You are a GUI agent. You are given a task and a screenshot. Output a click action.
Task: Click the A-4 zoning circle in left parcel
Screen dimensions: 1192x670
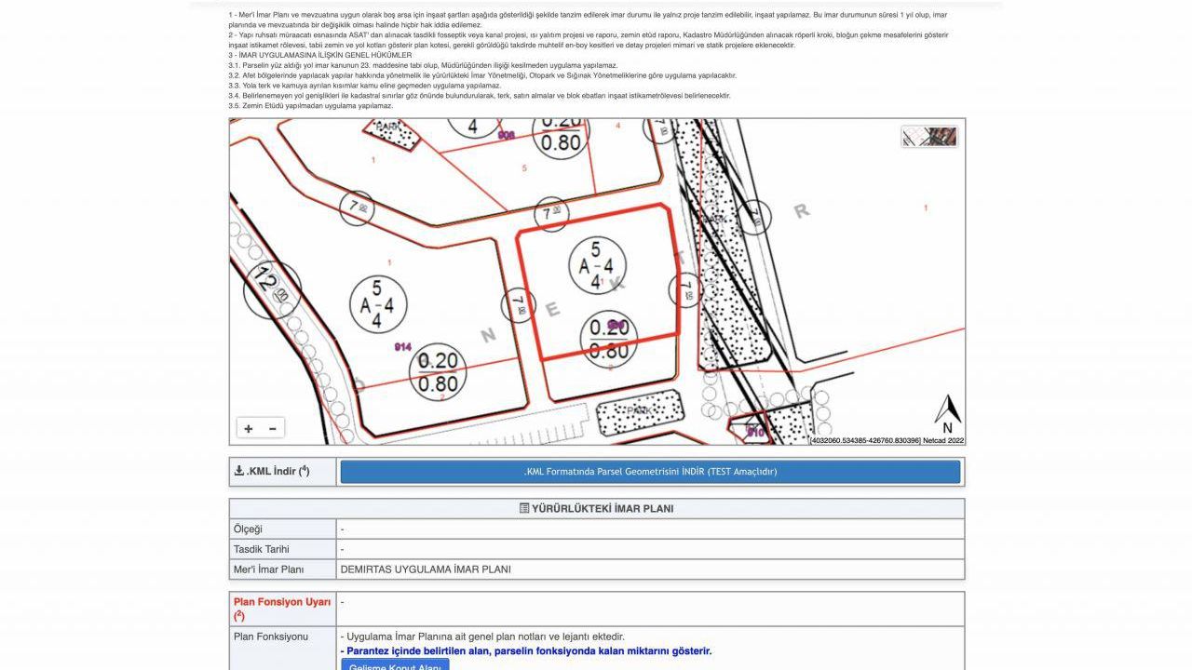click(x=378, y=304)
